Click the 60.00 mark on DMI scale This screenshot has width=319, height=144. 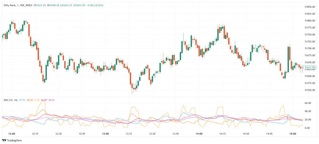[308, 103]
